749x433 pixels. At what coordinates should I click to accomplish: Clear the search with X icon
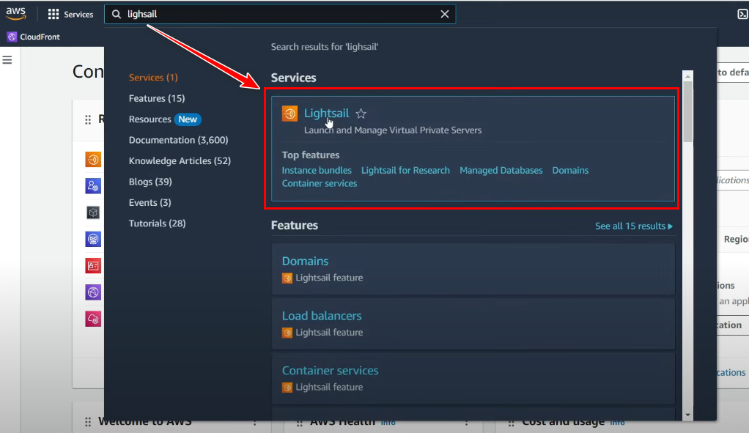pos(445,15)
